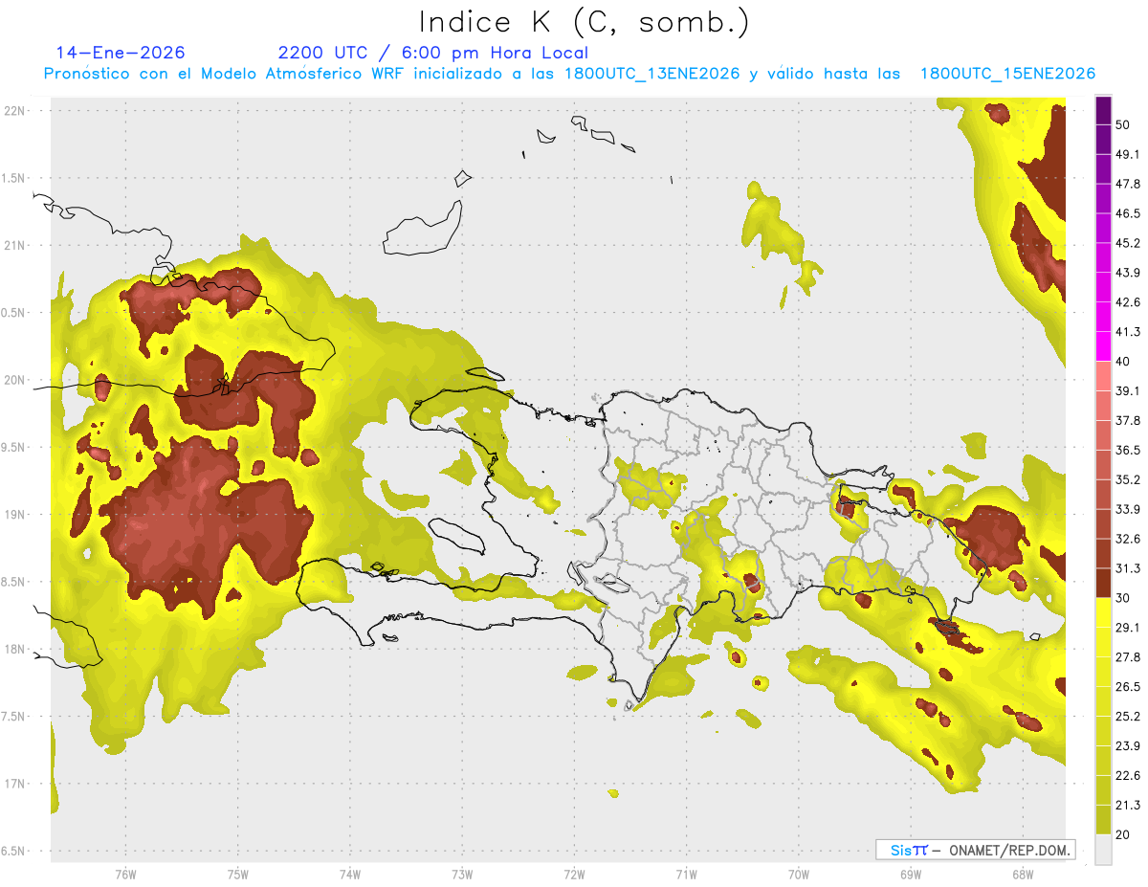This screenshot has height=887, width=1148.
Task: Click the colorbar value "49.1"
Action: click(x=1128, y=154)
